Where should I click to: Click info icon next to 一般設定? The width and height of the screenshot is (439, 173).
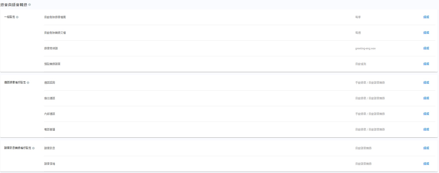[x=17, y=17]
